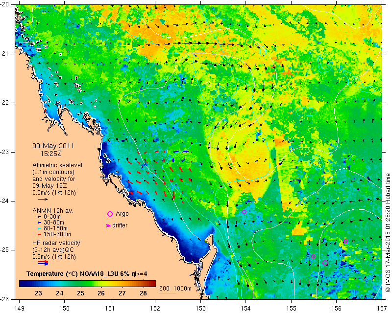Click the largest Argo float circle near 155.75E
Viewport: 392px width, 313px height.
pyautogui.click(x=325, y=263)
